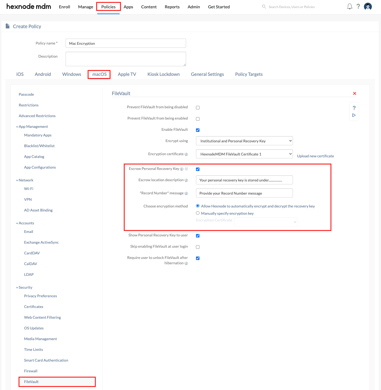Close the FileVault configuration with red X
The width and height of the screenshot is (381, 390).
tap(354, 93)
